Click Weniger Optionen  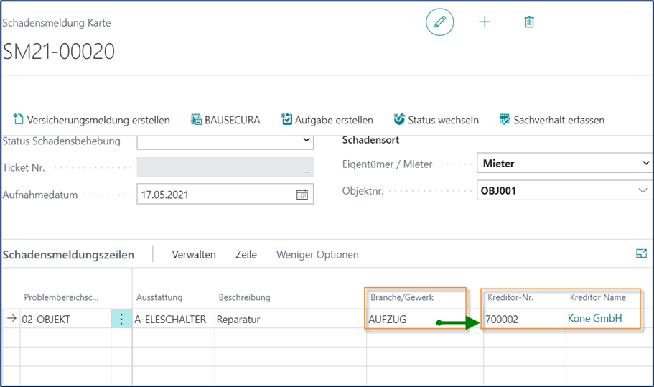[x=317, y=255]
